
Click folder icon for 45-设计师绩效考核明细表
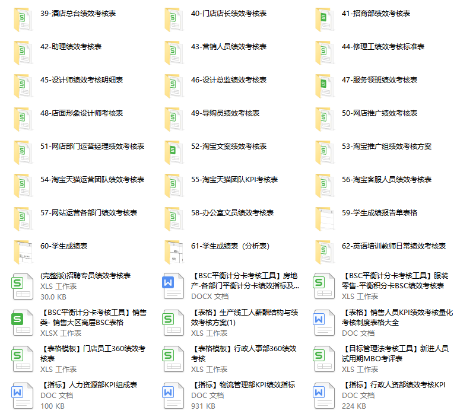click(x=23, y=86)
